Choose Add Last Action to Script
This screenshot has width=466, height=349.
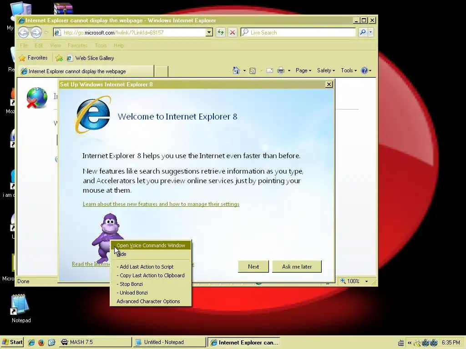(151, 267)
